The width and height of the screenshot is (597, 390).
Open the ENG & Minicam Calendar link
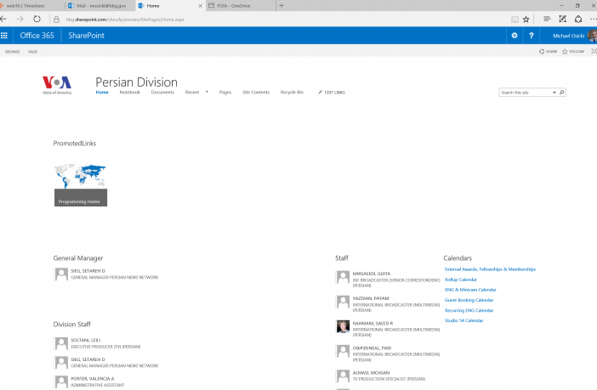pyautogui.click(x=470, y=290)
